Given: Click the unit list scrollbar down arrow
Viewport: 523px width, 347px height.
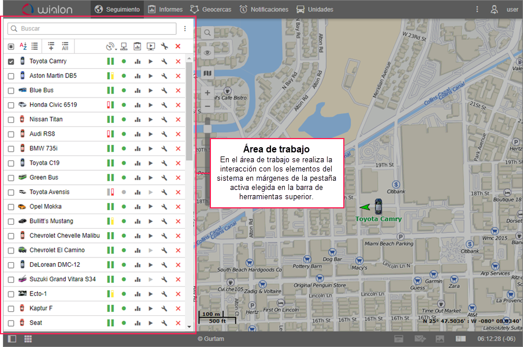Looking at the screenshot, I should [x=189, y=327].
